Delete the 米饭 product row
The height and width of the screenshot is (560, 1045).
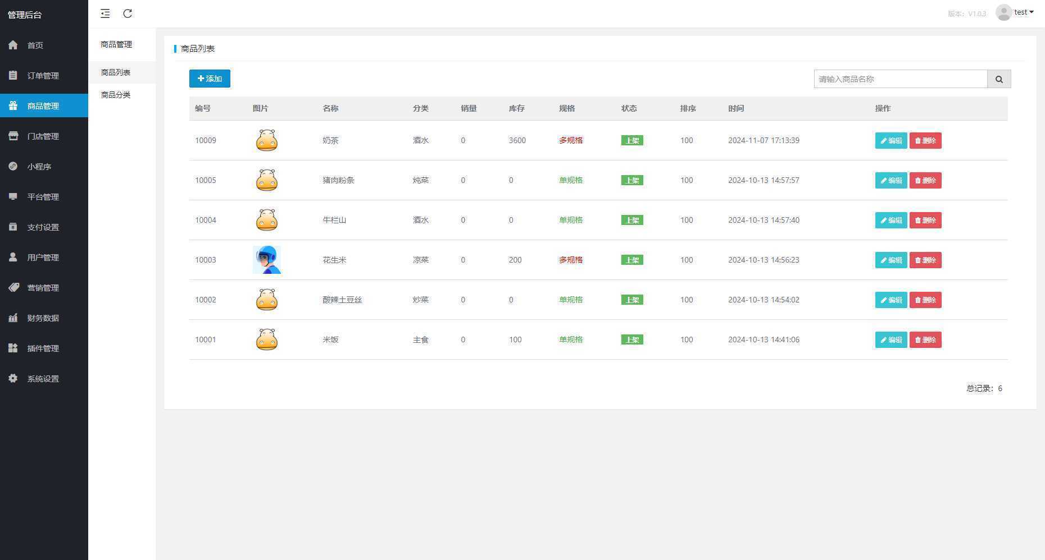925,339
